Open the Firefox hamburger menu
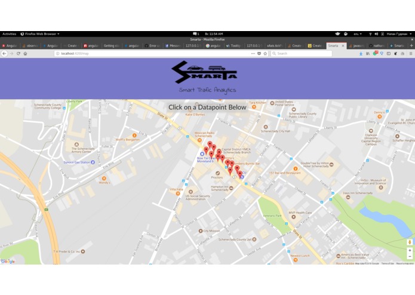Viewport: 415px width, 295px height. 411,53
